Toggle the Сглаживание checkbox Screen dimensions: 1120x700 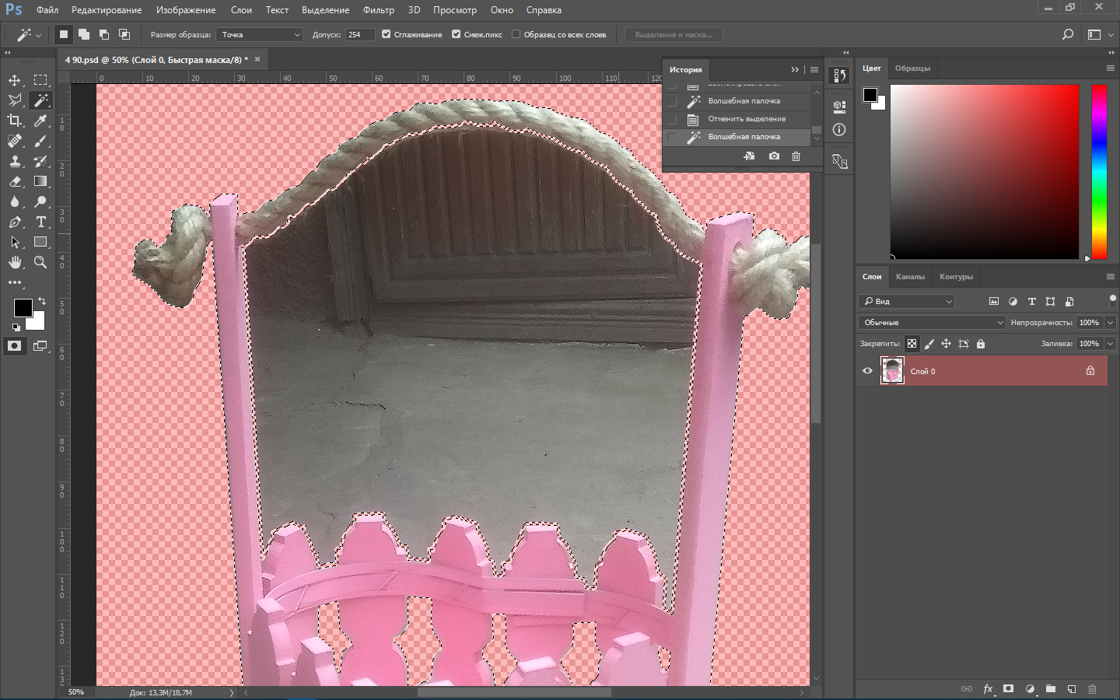click(x=386, y=34)
